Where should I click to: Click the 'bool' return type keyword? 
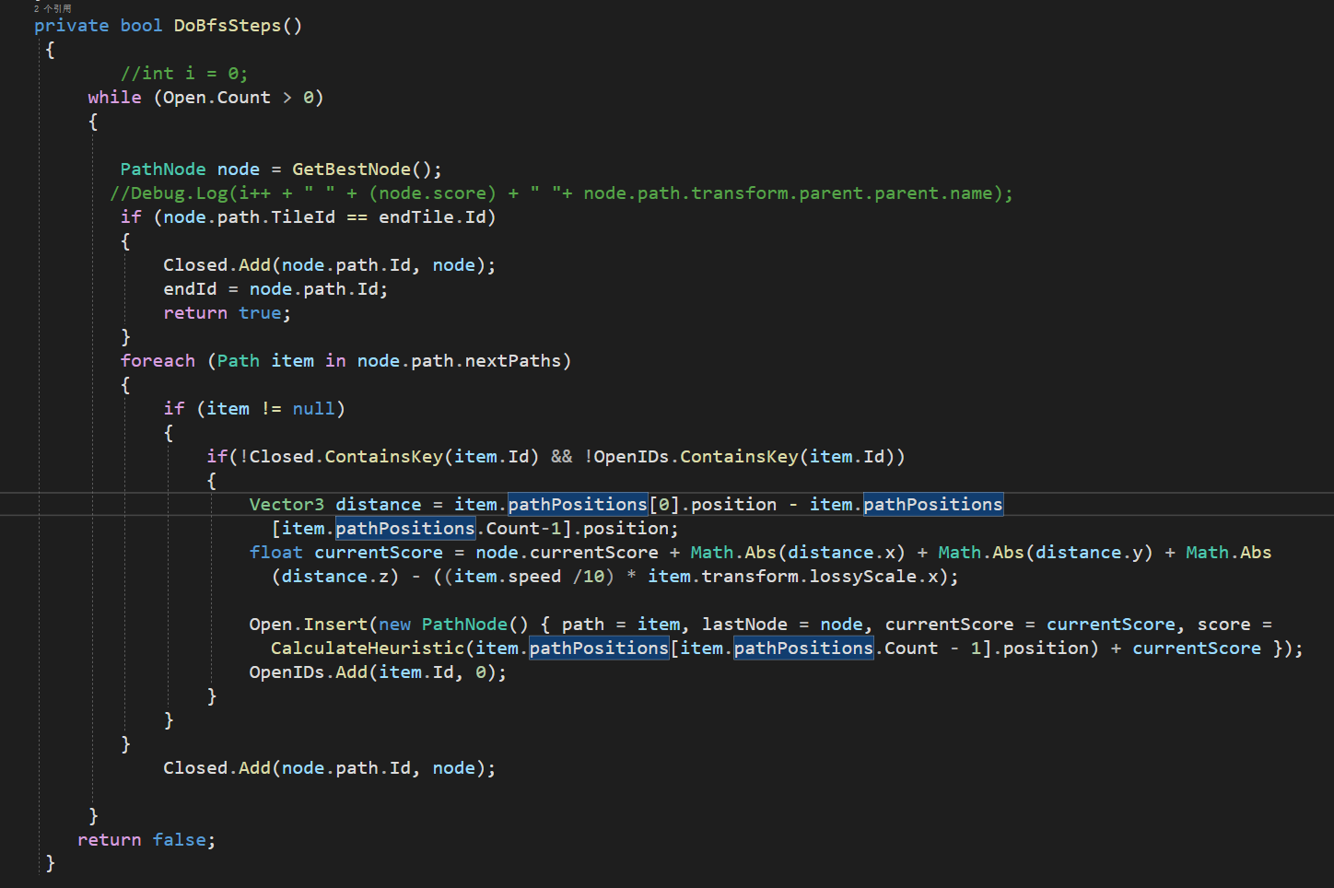point(141,26)
